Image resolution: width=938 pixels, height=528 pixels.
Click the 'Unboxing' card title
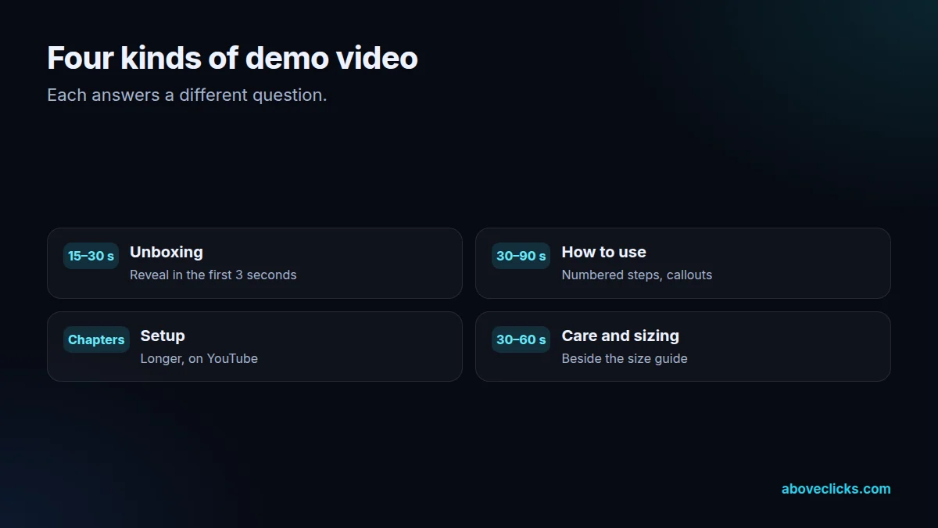click(166, 252)
